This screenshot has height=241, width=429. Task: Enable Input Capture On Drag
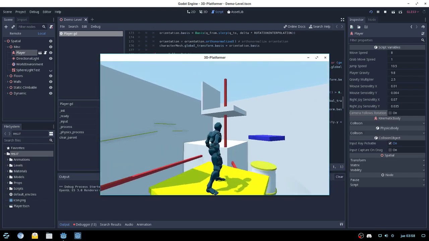pyautogui.click(x=390, y=150)
